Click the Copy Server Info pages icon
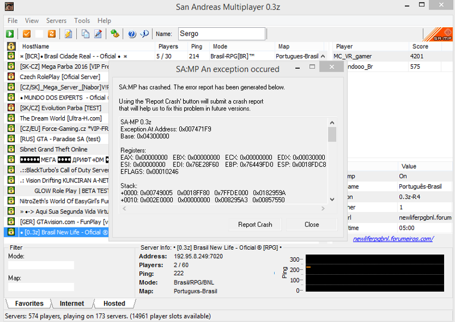 [x=85, y=34]
